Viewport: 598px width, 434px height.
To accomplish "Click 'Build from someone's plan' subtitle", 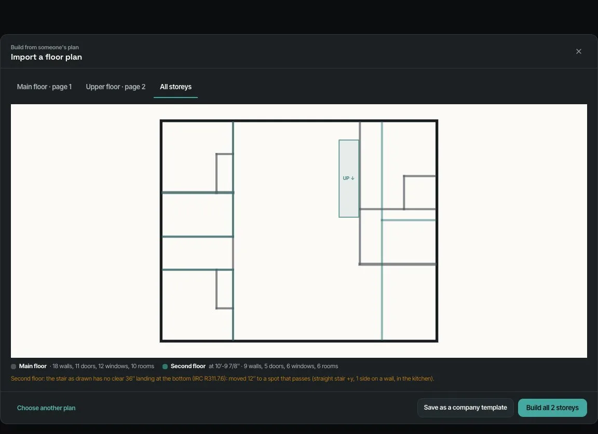I will [x=45, y=47].
